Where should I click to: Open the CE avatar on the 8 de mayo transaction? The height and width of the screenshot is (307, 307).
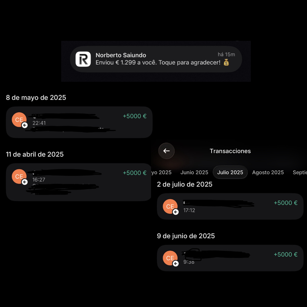click(x=18, y=120)
